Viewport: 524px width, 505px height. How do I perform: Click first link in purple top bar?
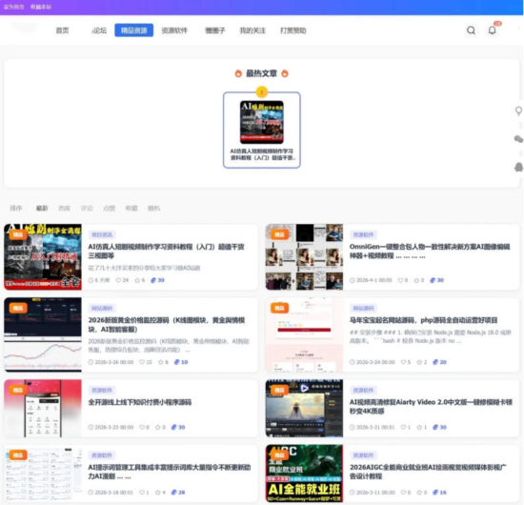pyautogui.click(x=13, y=7)
